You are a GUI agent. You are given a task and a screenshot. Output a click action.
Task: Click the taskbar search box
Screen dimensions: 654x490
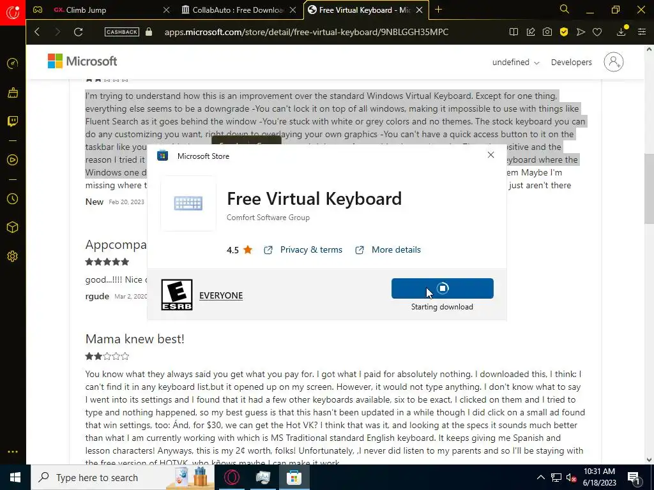123,477
